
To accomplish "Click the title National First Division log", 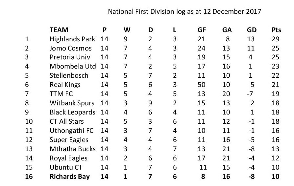I will [x=184, y=12].
